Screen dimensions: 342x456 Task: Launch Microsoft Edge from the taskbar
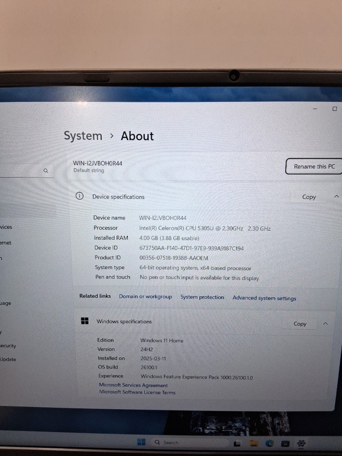click(x=270, y=443)
